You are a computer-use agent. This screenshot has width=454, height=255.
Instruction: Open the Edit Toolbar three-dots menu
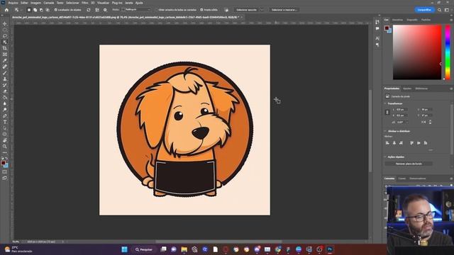tap(5, 152)
